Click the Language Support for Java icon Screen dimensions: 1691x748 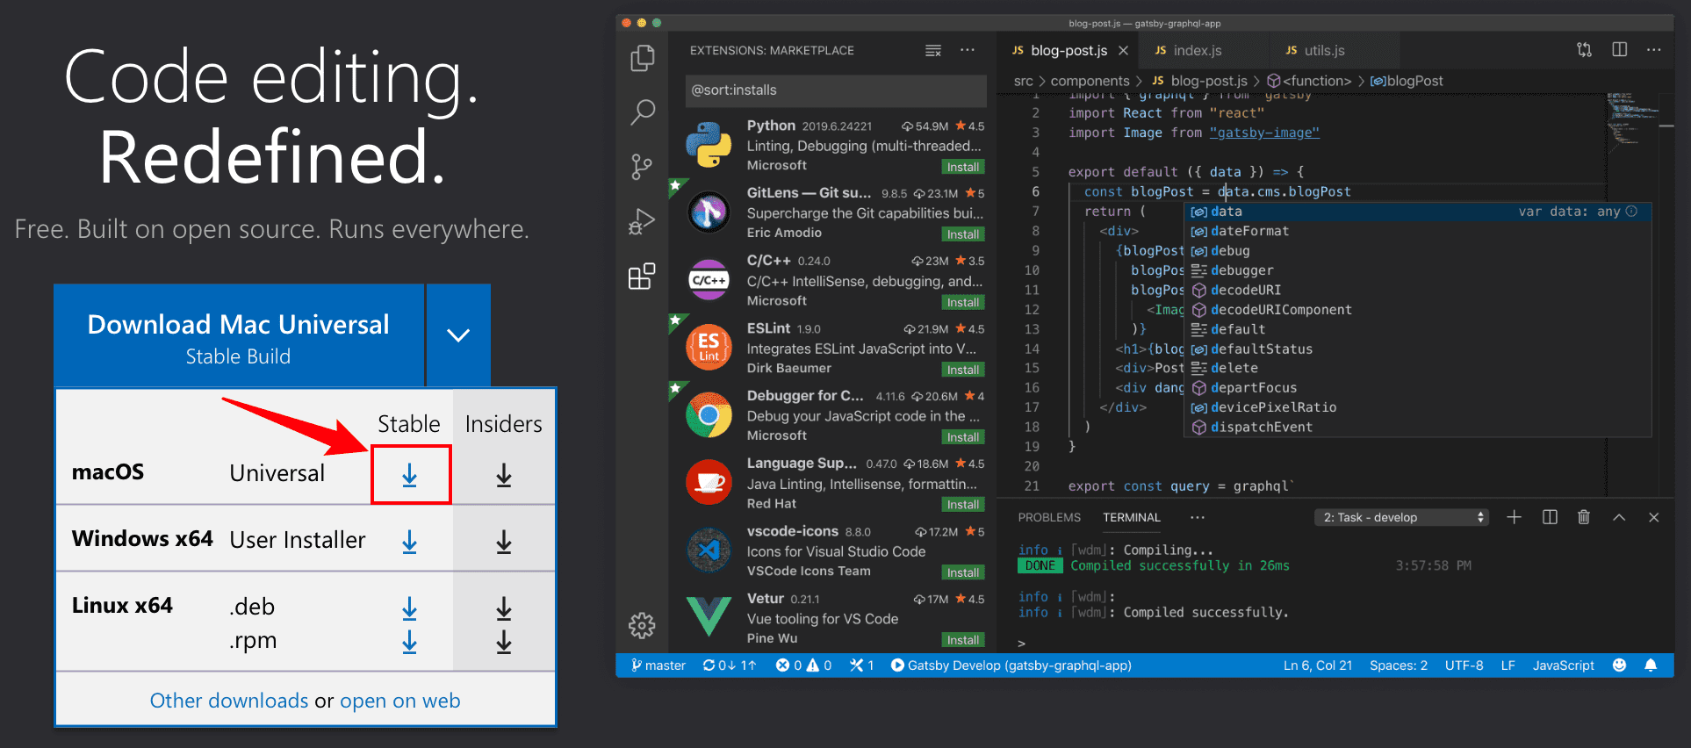coord(709,483)
